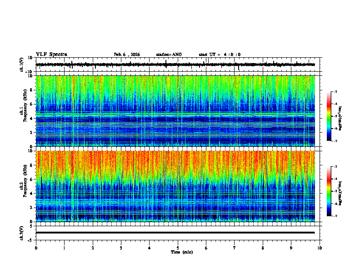Image resolution: width=360 pixels, height=278 pixels.
Task: Click the "6" kHz tick of ch.2 spectrogram
Action: click(31, 179)
